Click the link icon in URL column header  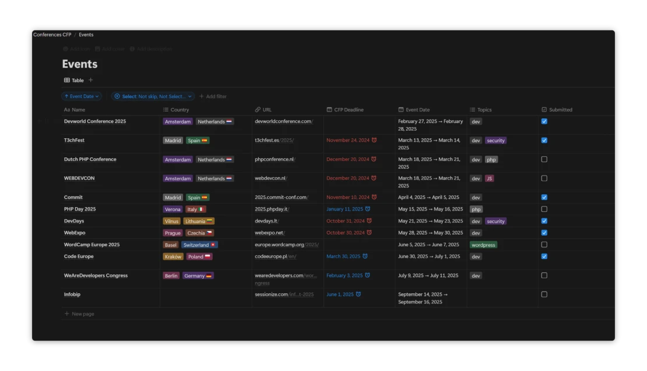click(258, 110)
